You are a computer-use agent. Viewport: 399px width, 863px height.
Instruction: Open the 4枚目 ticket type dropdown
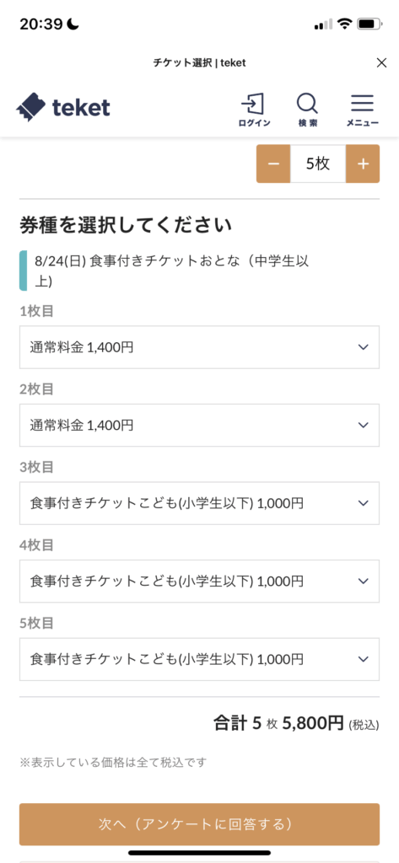click(x=199, y=582)
